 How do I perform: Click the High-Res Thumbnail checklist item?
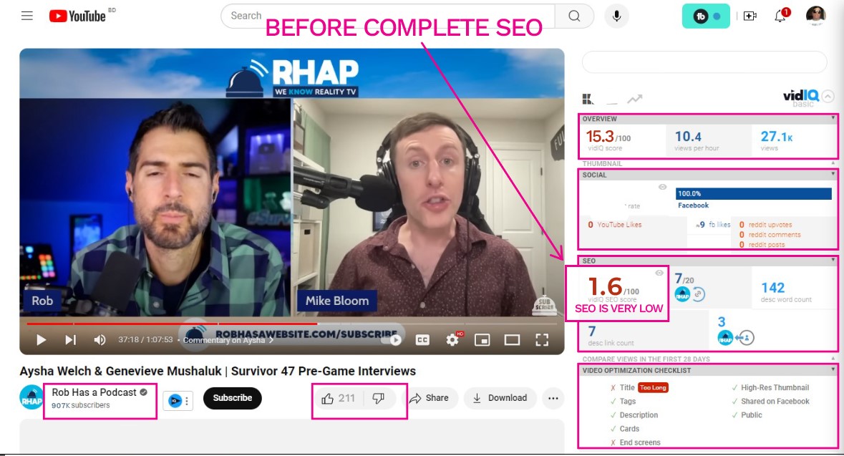tap(775, 387)
